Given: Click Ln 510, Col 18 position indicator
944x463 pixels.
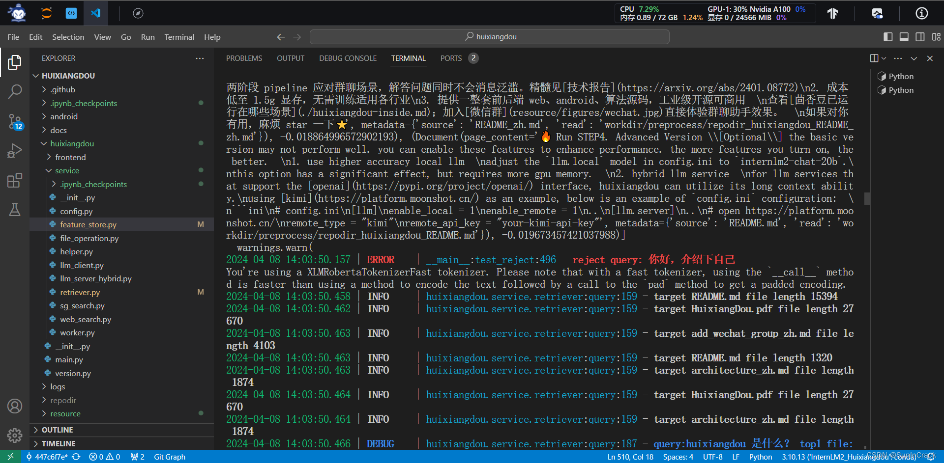Looking at the screenshot, I should (630, 457).
